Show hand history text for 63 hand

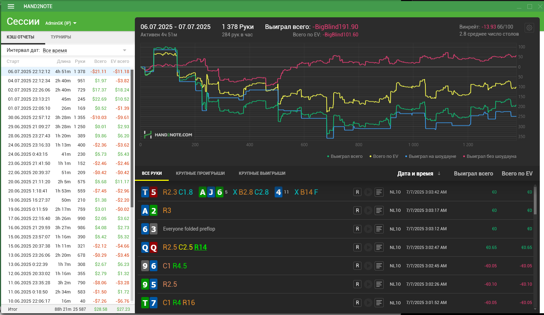tap(379, 229)
